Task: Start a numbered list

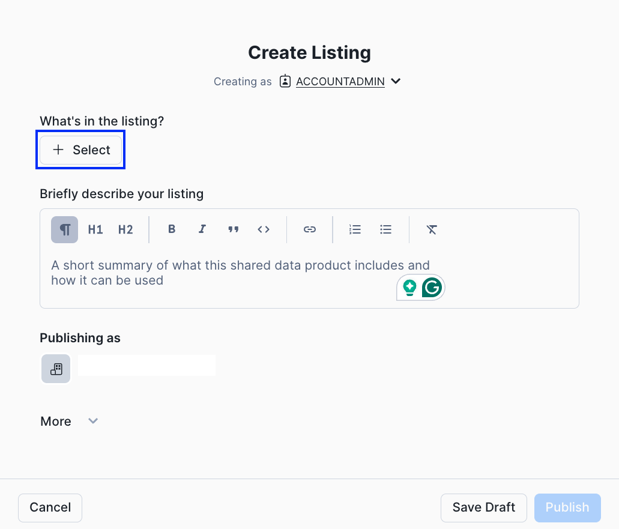Action: [355, 229]
